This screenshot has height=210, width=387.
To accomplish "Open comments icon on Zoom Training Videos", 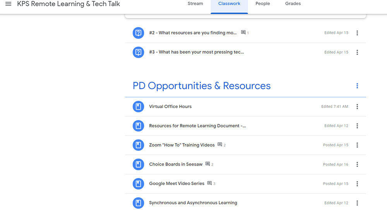I will 220,145.
